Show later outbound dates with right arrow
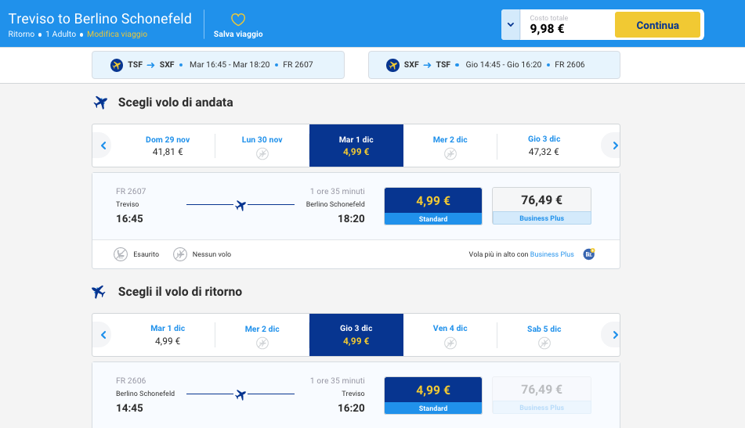Image resolution: width=745 pixels, height=428 pixels. pos(615,146)
